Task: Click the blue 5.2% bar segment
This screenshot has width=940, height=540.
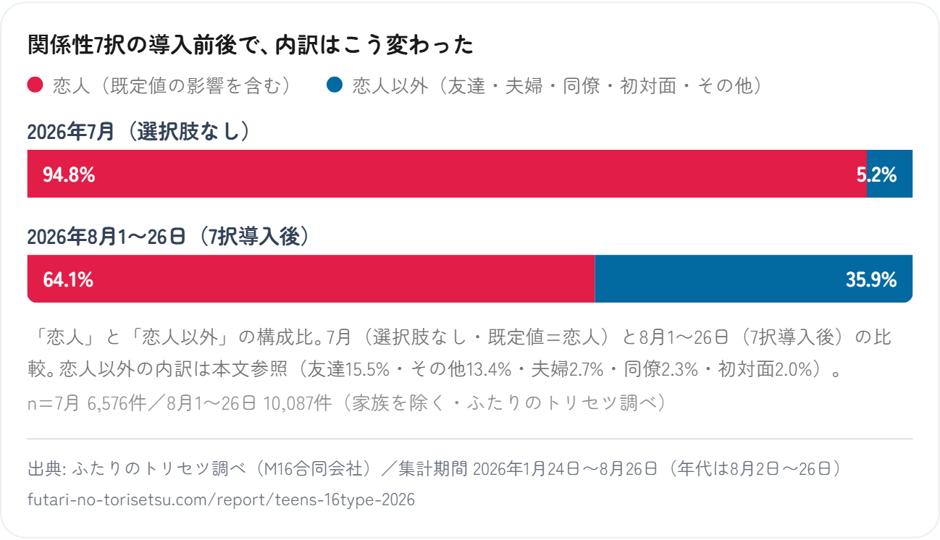Action: (889, 174)
